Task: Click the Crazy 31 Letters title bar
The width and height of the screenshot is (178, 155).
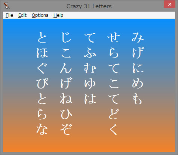Action: tap(89, 6)
